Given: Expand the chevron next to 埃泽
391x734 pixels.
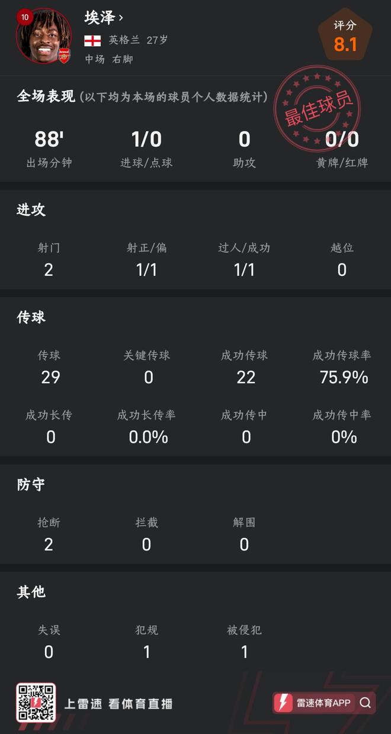Looking at the screenshot, I should pos(121,18).
